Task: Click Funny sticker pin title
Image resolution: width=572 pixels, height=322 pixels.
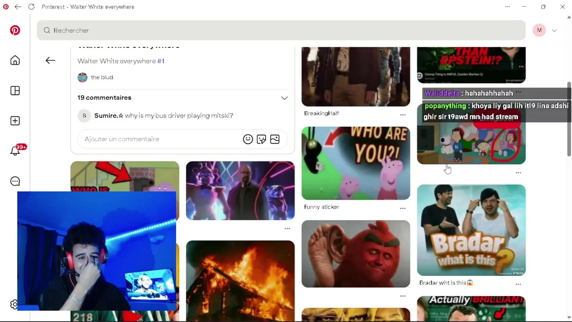Action: (x=321, y=207)
